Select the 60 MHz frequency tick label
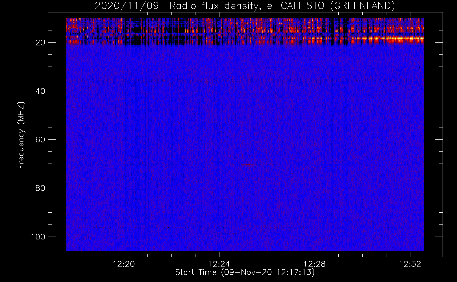The image size is (457, 282). pyautogui.click(x=40, y=140)
